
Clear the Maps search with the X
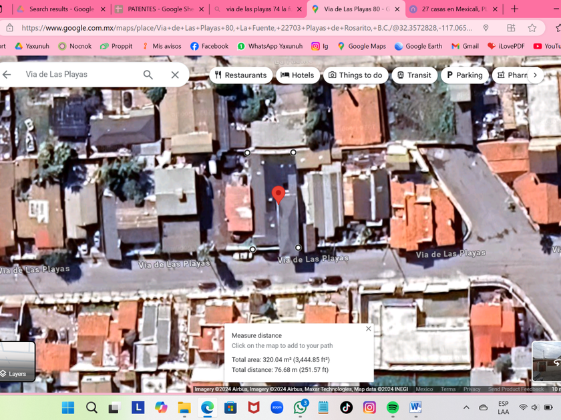tap(175, 75)
